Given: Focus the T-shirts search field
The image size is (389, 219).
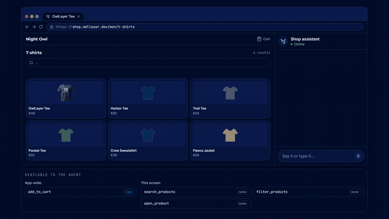Looking at the screenshot, I should [x=148, y=63].
